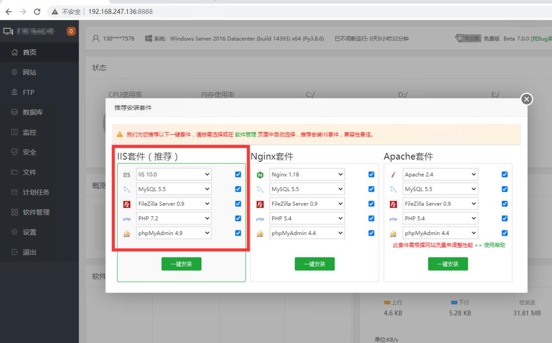Click phpMyAdmin icon in Nginx suite
Image resolution: width=552 pixels, height=343 pixels.
[x=260, y=233]
